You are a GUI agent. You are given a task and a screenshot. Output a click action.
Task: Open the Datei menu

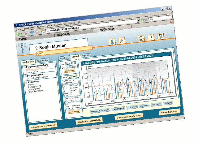tap(19, 29)
